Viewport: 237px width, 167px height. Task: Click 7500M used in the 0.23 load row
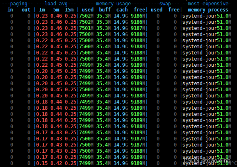pos(86,34)
